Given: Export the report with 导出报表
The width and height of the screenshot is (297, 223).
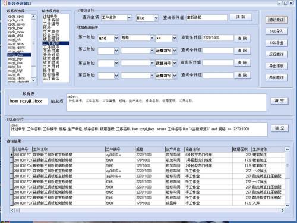Looking at the screenshot, I should click(276, 66).
